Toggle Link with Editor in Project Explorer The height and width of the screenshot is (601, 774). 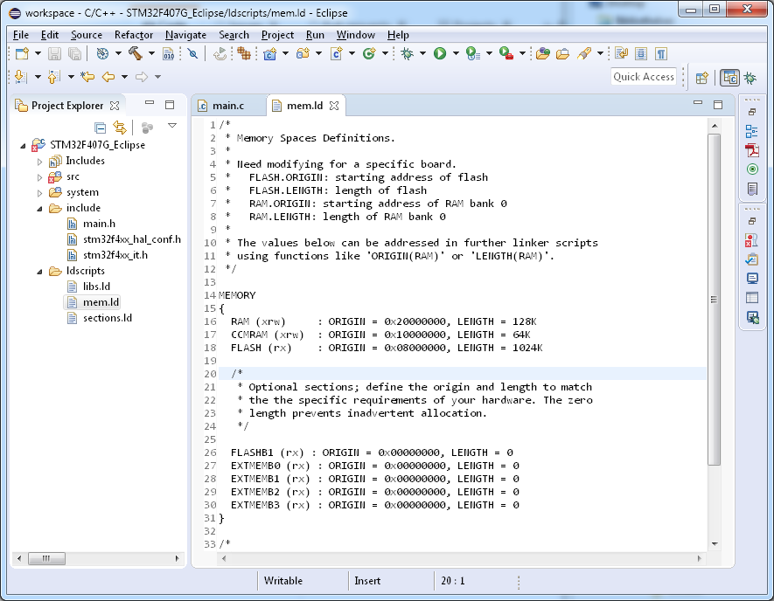pyautogui.click(x=120, y=128)
